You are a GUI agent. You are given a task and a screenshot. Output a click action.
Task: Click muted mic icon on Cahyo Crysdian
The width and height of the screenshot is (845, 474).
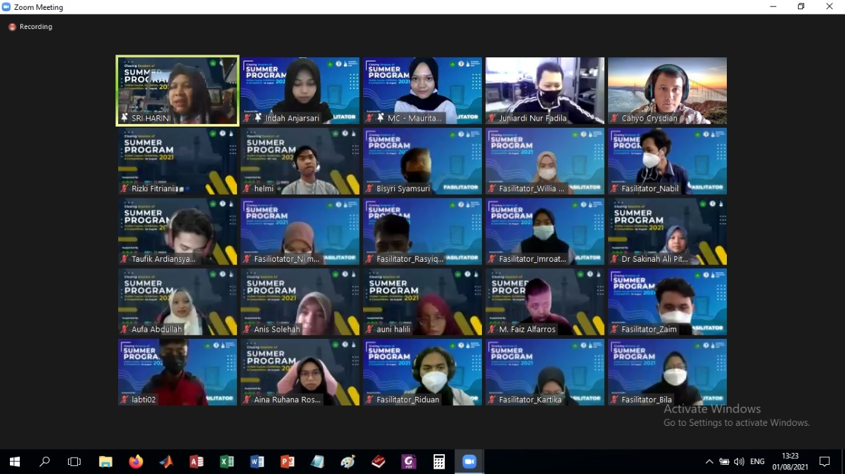point(615,119)
